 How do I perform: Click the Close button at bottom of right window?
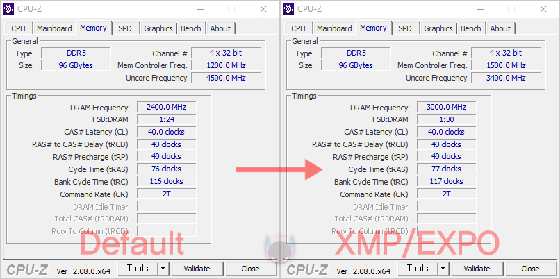[x=530, y=269]
